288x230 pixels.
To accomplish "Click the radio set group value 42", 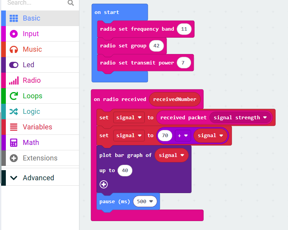I will [x=156, y=46].
